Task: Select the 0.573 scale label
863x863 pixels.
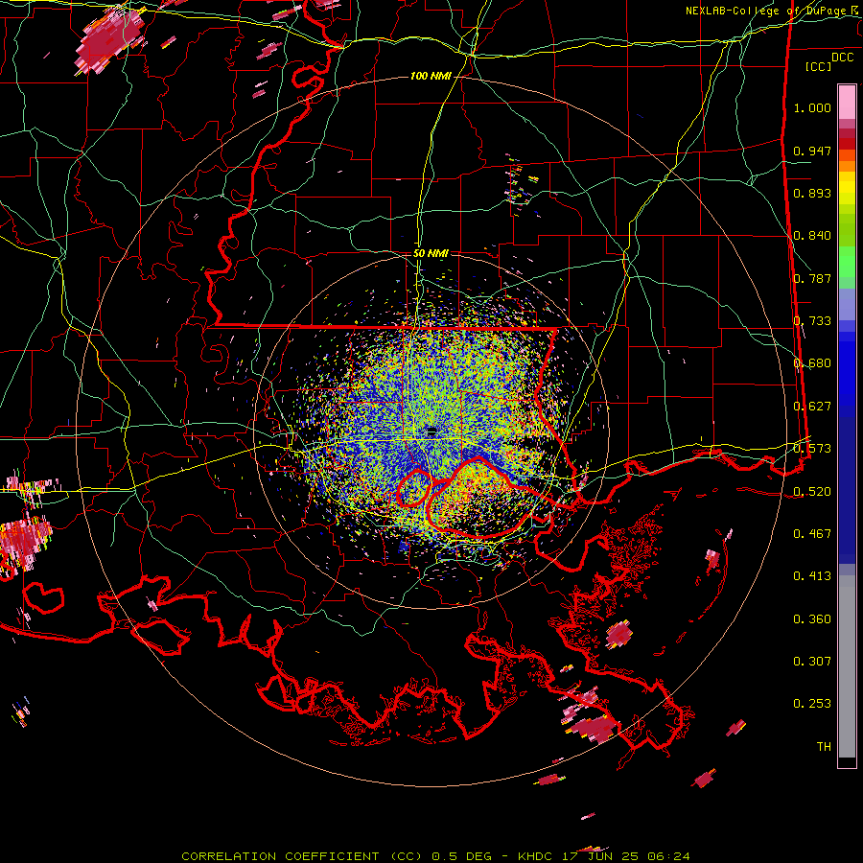Action: (812, 449)
